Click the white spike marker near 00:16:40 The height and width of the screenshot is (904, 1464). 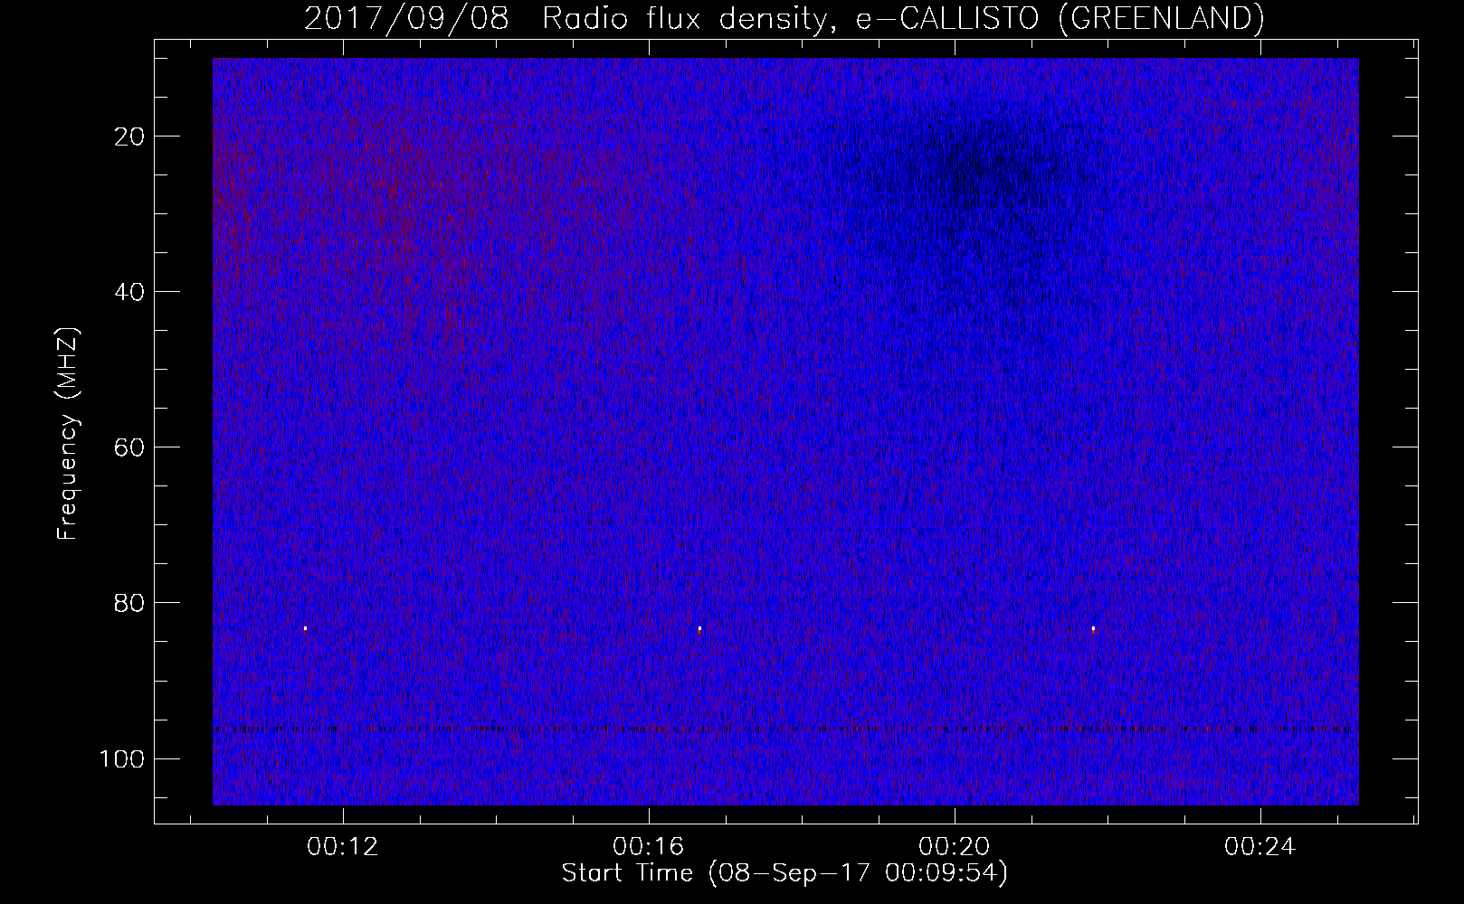[x=699, y=628]
